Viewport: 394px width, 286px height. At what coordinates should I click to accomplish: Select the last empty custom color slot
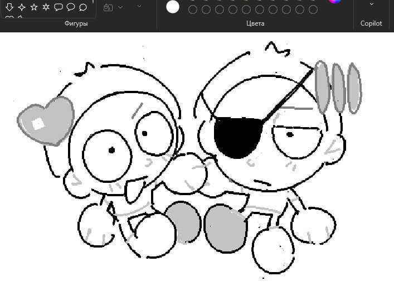point(313,9)
